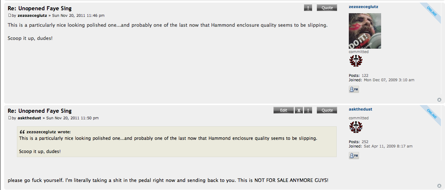Send private message to askthedust
The height and width of the screenshot is (190, 445).
click(x=354, y=156)
